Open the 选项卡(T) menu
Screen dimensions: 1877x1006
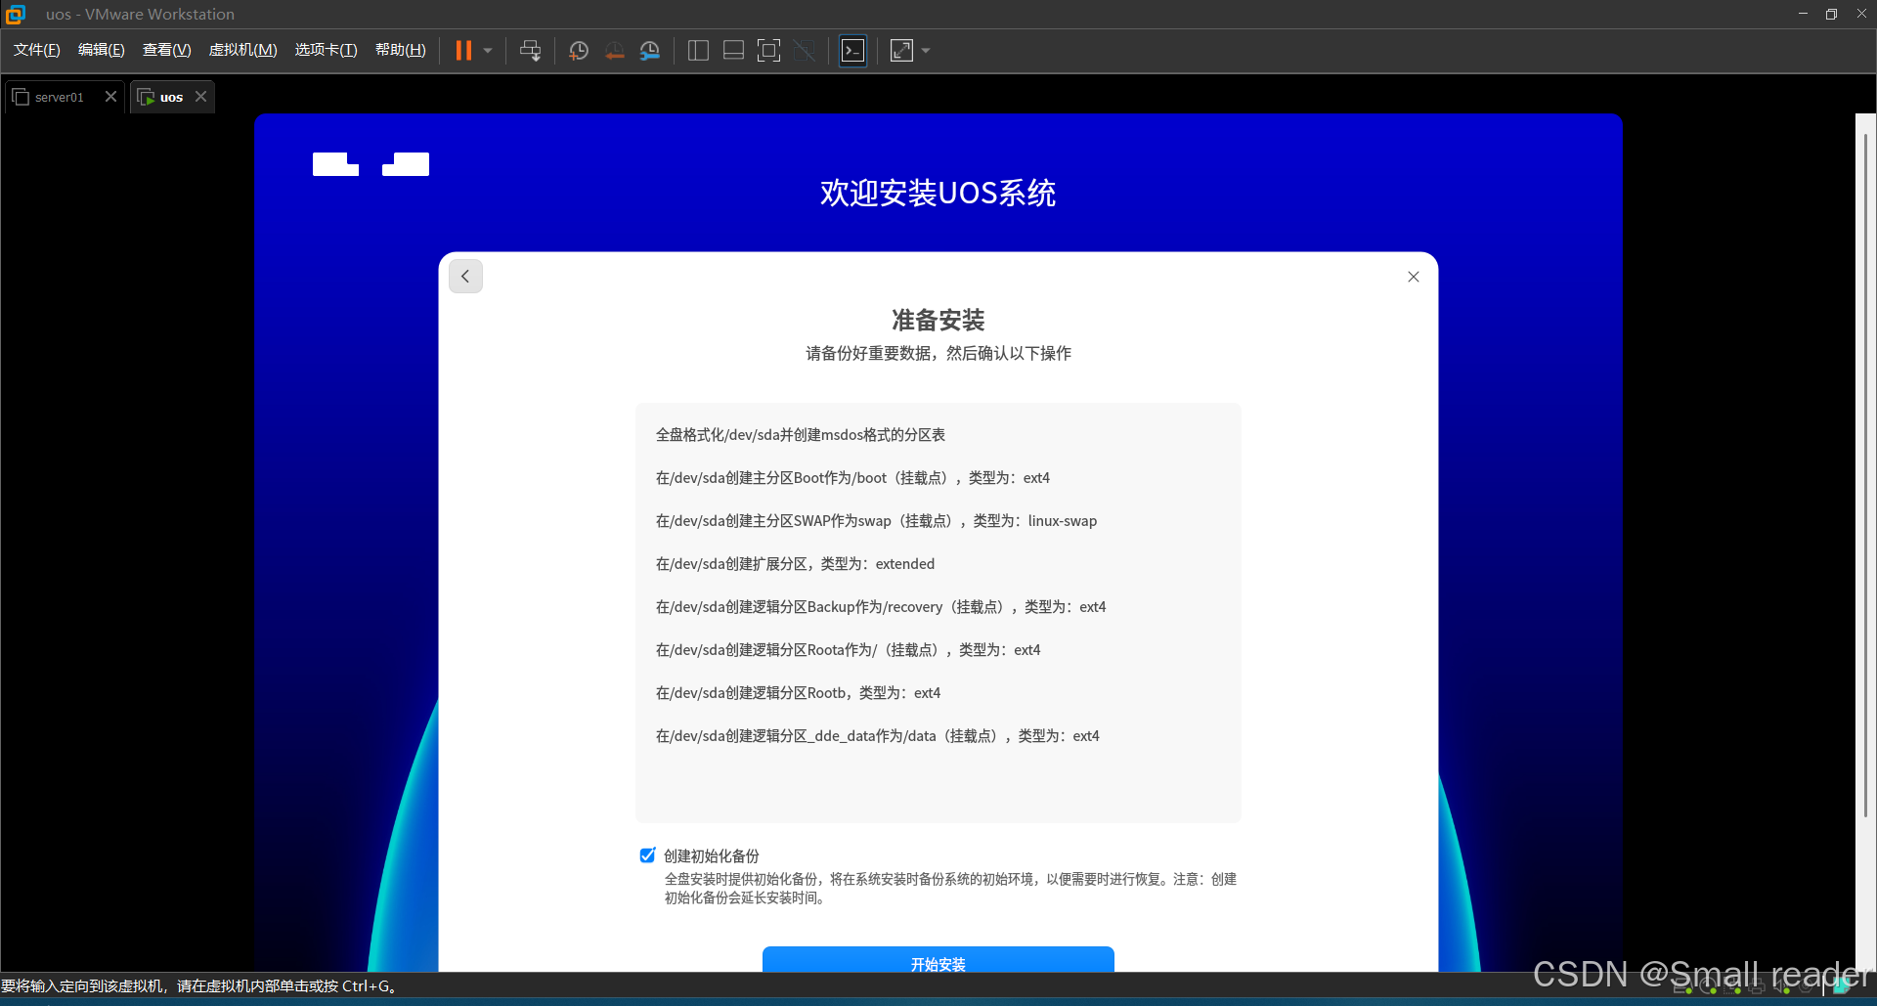click(x=327, y=50)
